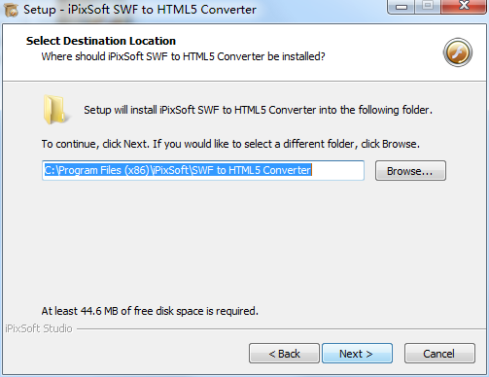Click the window title text 'Setup - iPixSoft'

pyautogui.click(x=140, y=10)
